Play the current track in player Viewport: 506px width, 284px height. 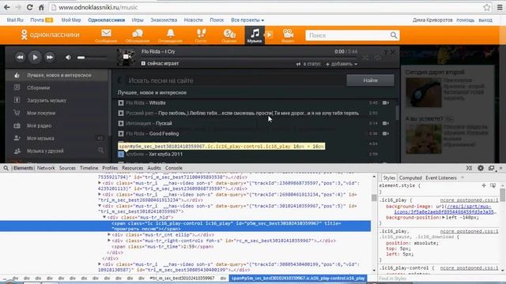click(x=35, y=58)
